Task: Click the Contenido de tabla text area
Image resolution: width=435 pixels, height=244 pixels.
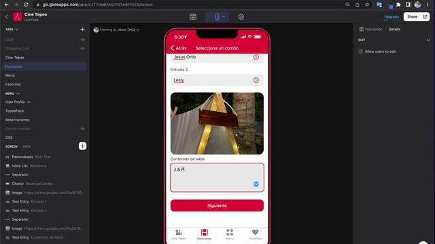Action: click(x=217, y=178)
